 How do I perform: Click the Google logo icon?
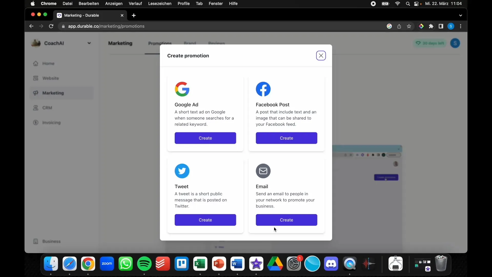tap(182, 89)
